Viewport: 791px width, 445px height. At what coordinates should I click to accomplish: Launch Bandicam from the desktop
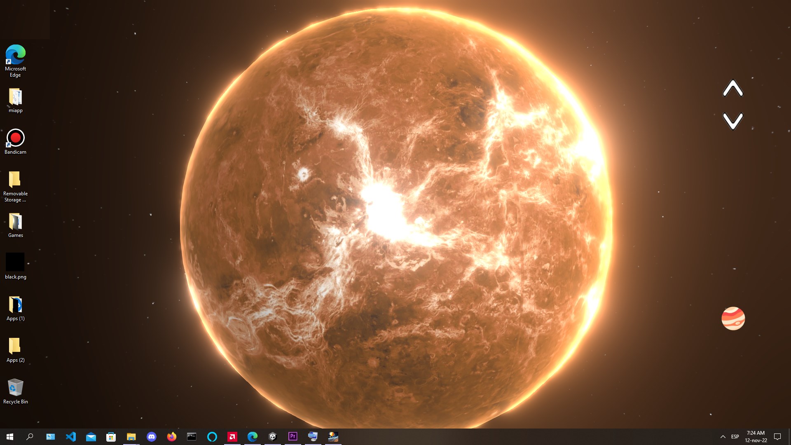(x=15, y=138)
